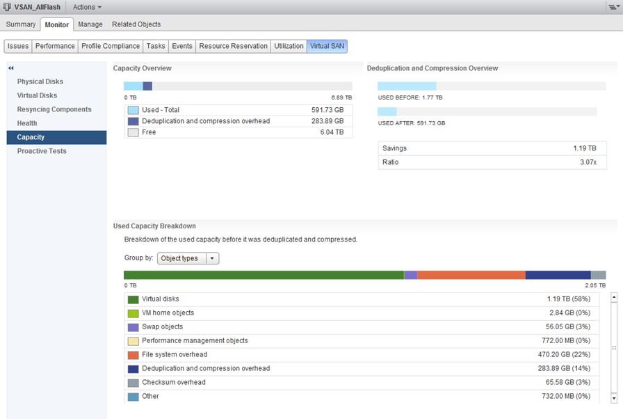
Task: Select Physical Disks in the sidebar
Action: (x=40, y=81)
